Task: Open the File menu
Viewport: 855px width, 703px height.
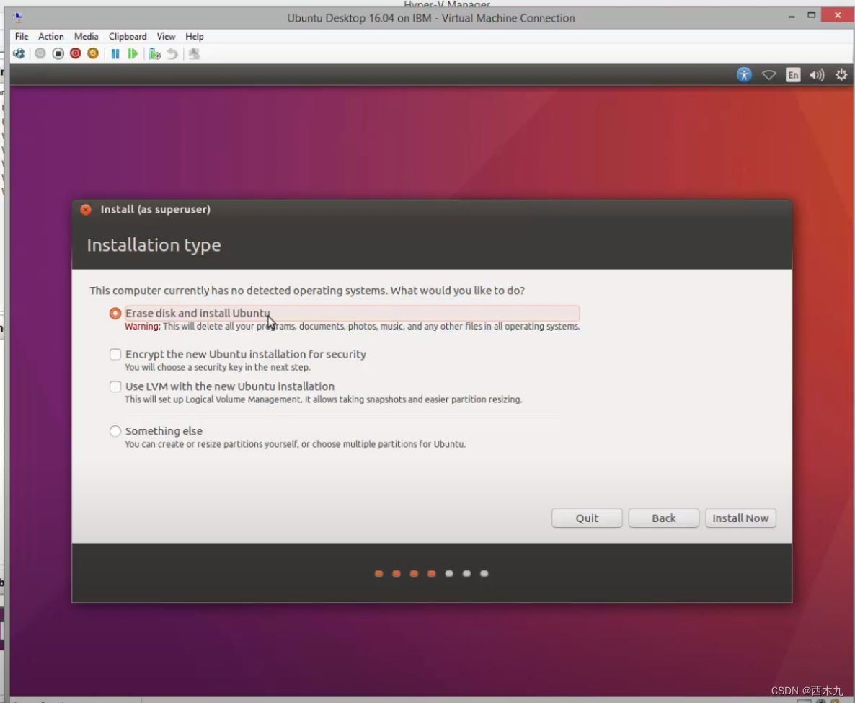Action: (x=22, y=36)
